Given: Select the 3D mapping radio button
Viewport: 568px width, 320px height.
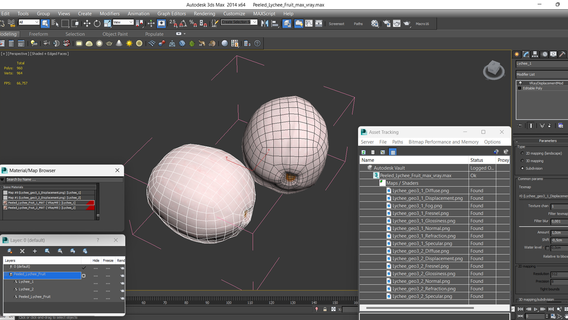Looking at the screenshot, I should click(x=522, y=161).
